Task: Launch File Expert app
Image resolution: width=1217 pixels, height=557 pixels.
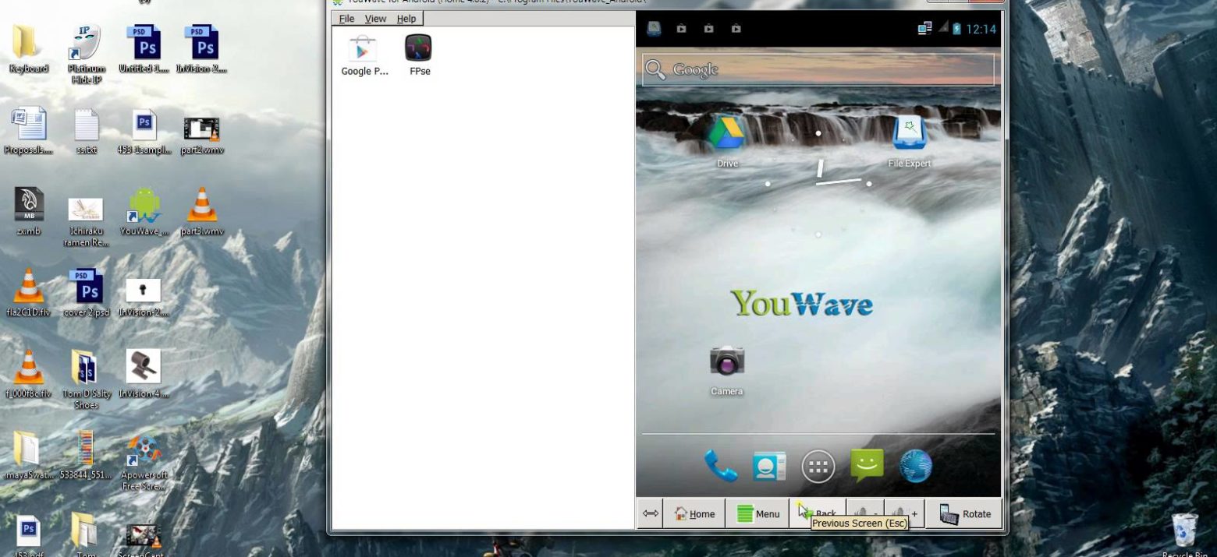Action: 909,134
